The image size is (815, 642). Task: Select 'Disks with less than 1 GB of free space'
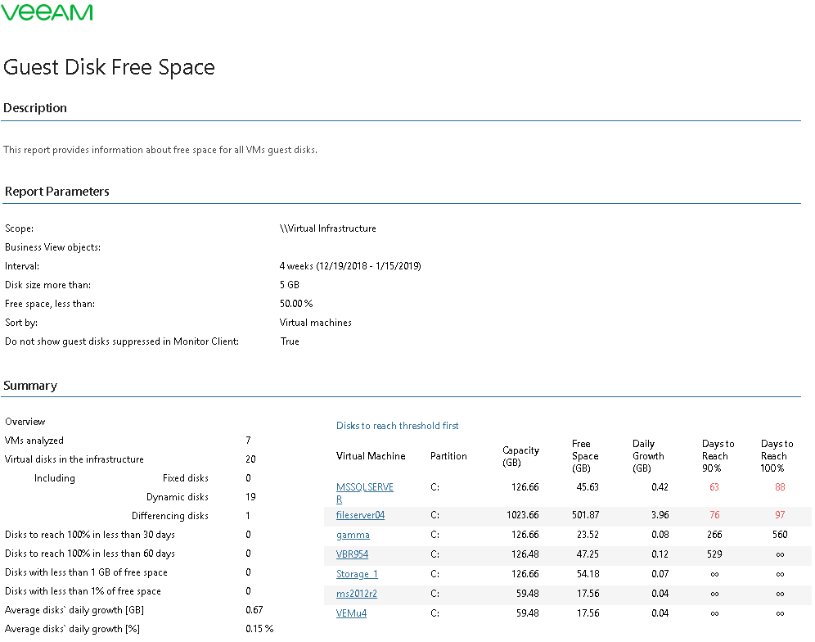pyautogui.click(x=86, y=572)
